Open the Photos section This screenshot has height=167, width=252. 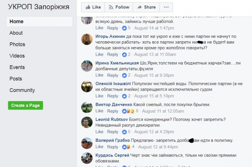17,45
